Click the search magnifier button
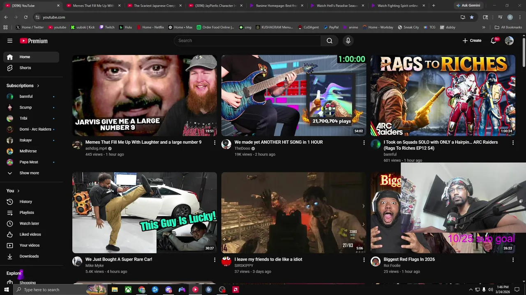Viewport: 526px width, 295px height. click(330, 41)
